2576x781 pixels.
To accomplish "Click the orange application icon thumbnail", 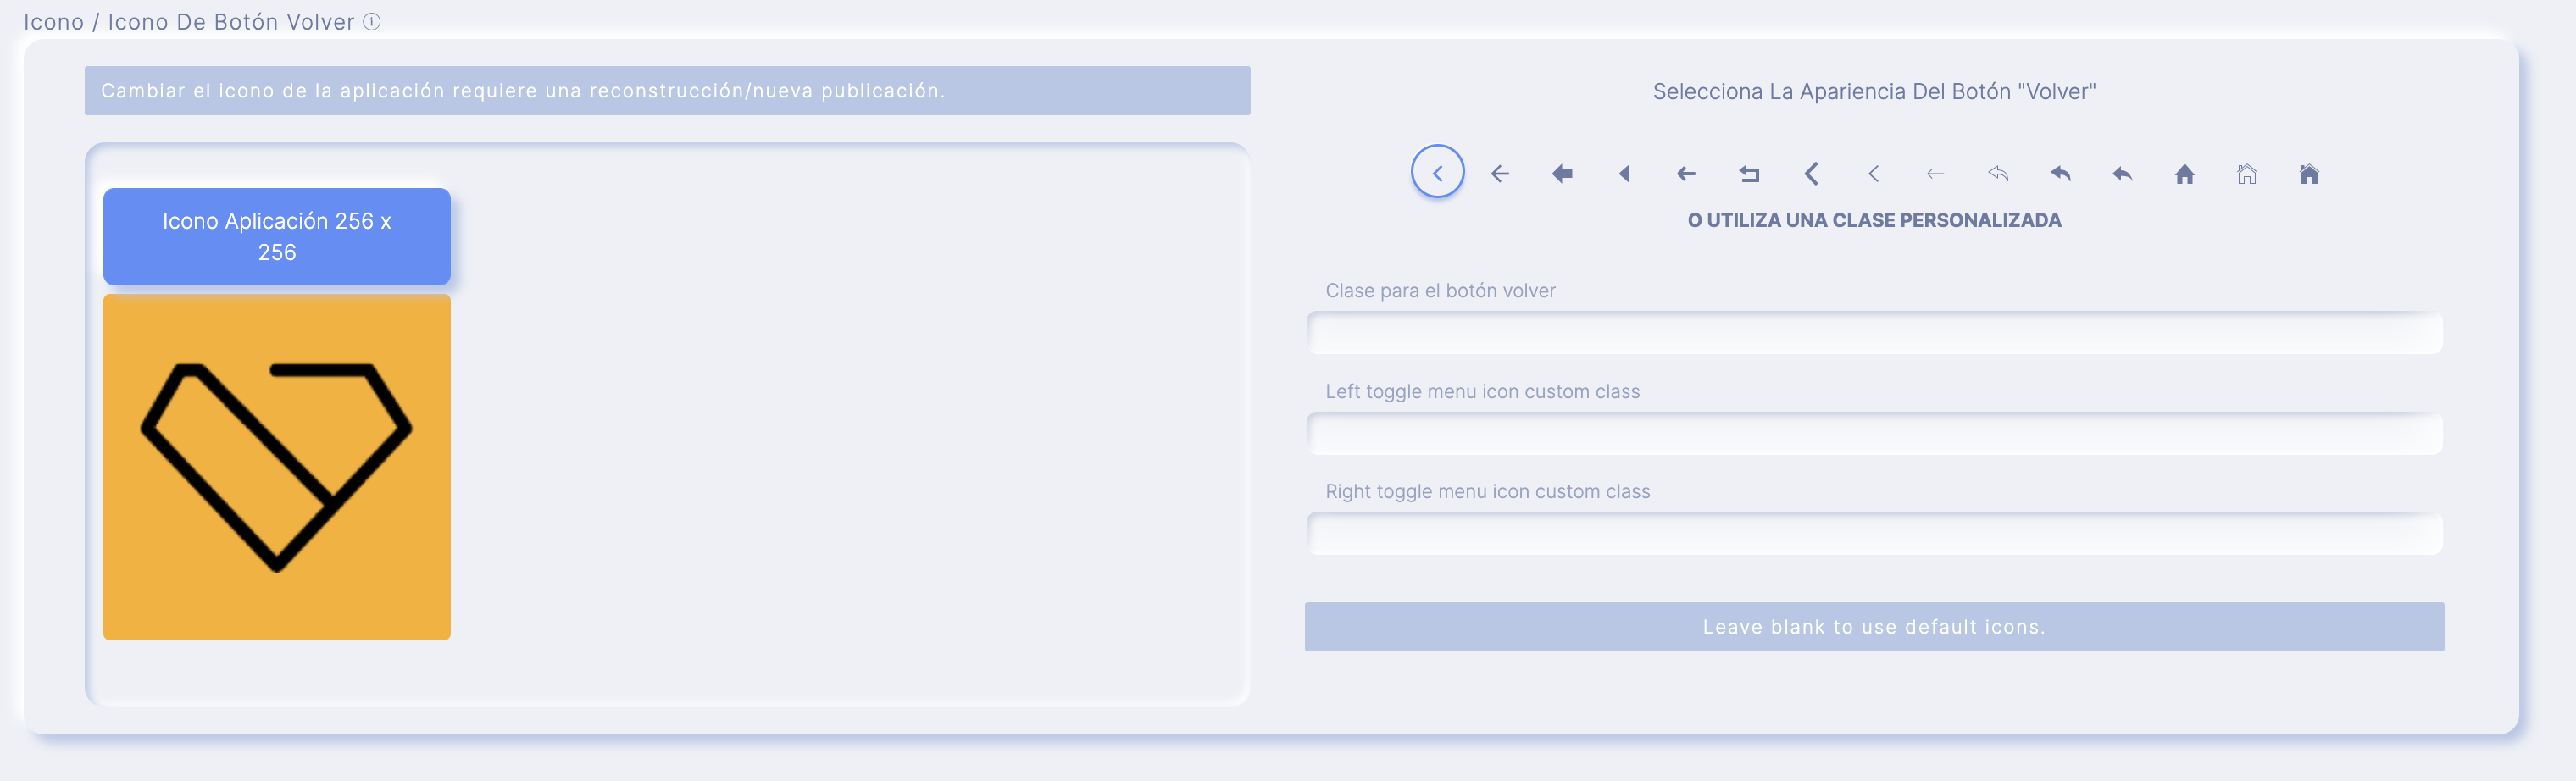I will coord(277,467).
